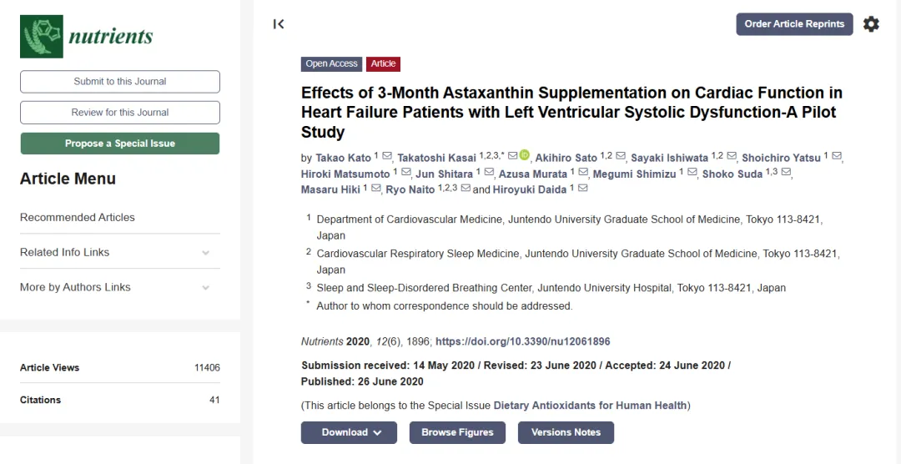Image resolution: width=901 pixels, height=464 pixels.
Task: Click the email icon after Akihiro Sato
Action: [x=621, y=156]
